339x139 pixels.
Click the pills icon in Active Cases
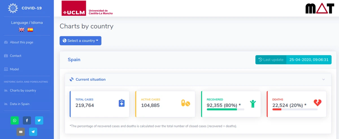tap(186, 103)
